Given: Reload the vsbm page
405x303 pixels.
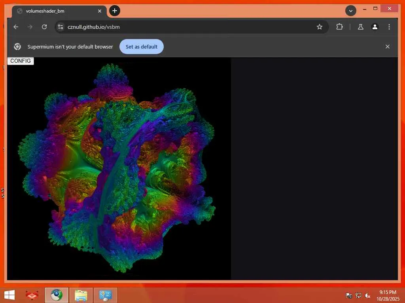Looking at the screenshot, I should 44,27.
